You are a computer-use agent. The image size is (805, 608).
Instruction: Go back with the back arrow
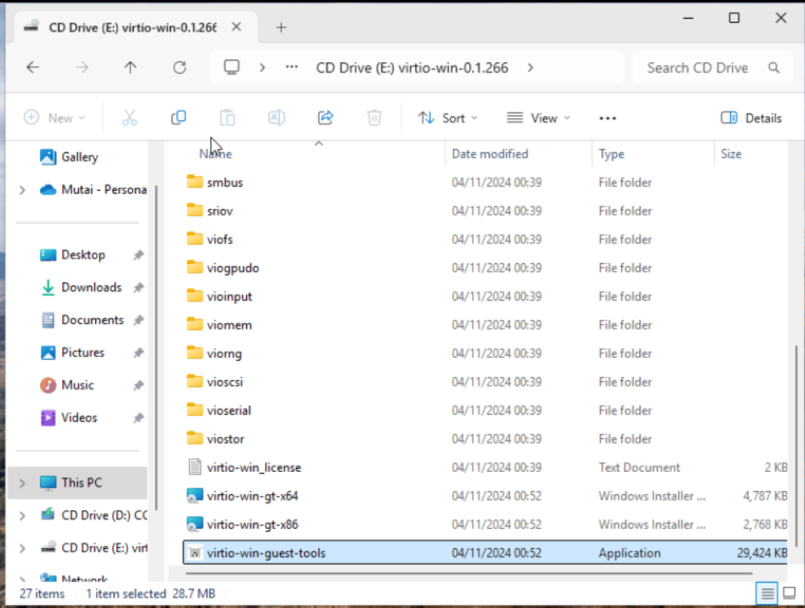33,68
